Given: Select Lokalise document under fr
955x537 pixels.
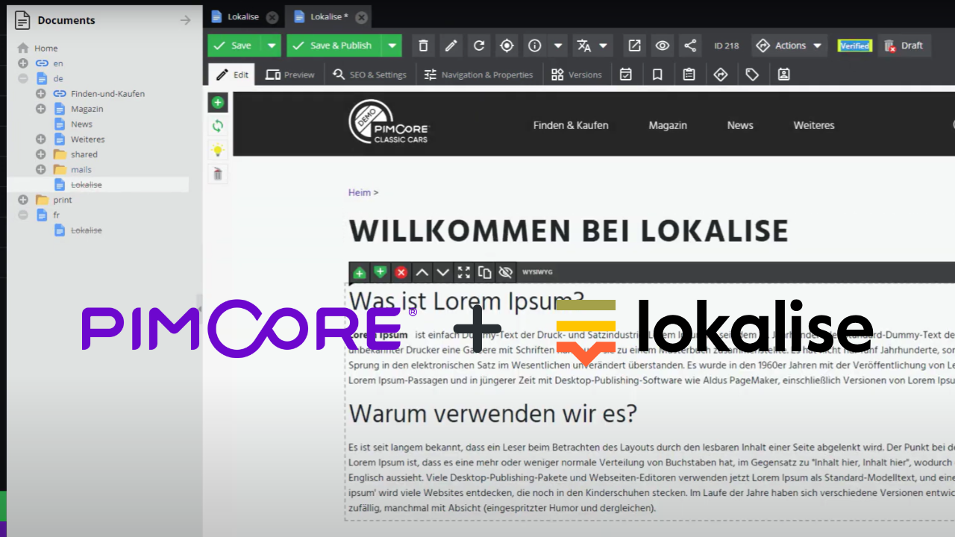Looking at the screenshot, I should pos(87,230).
